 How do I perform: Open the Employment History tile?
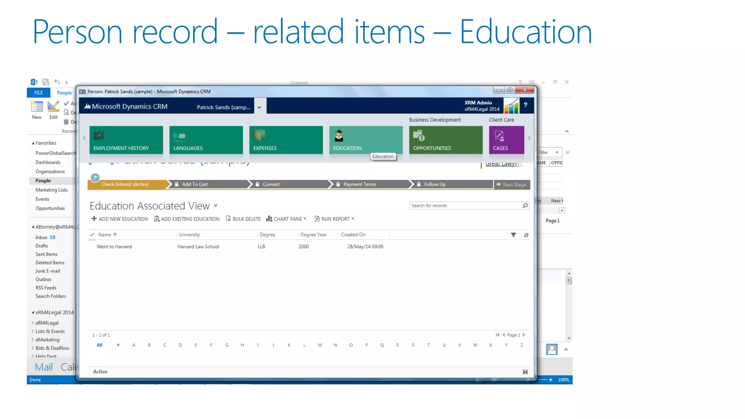point(126,140)
